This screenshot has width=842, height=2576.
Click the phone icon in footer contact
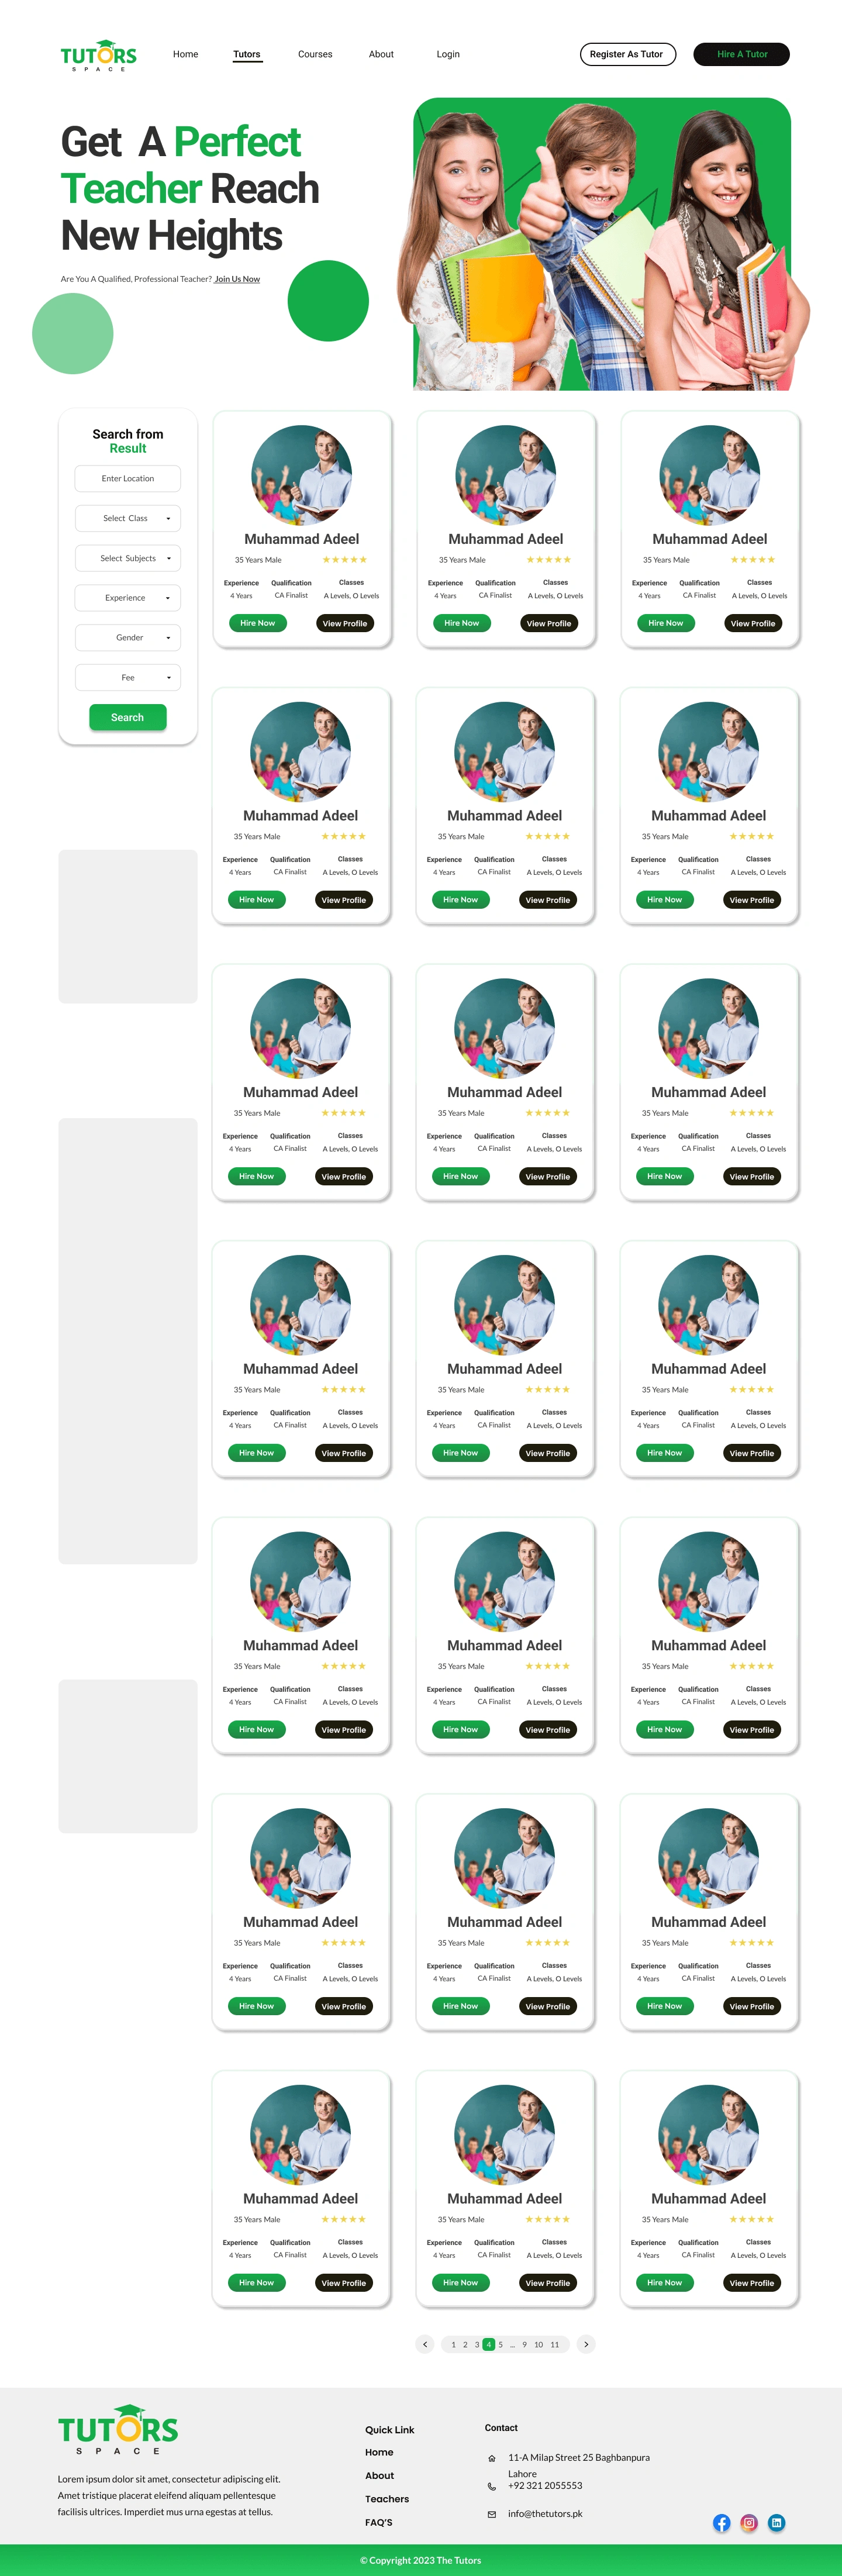[x=491, y=2486]
